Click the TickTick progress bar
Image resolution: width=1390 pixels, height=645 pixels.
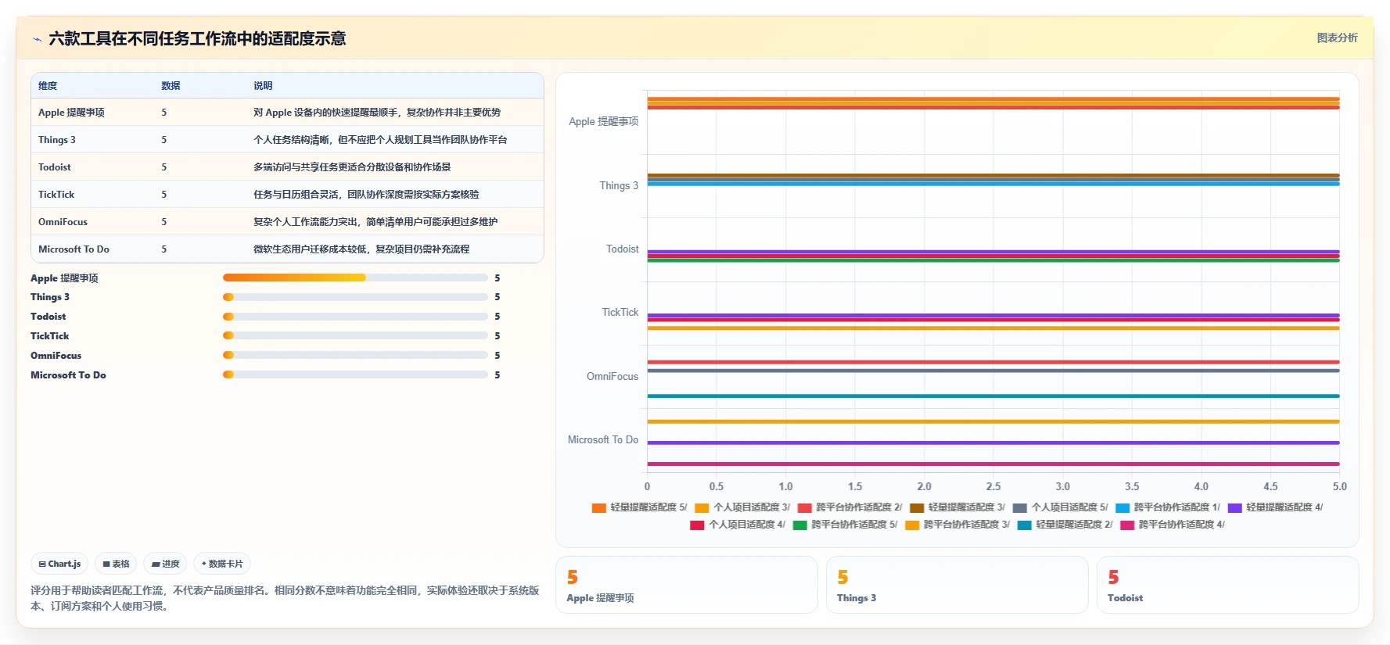pyautogui.click(x=355, y=335)
